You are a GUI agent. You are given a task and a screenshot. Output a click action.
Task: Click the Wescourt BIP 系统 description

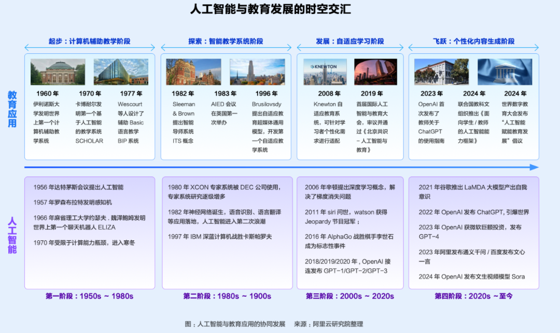[131, 123]
